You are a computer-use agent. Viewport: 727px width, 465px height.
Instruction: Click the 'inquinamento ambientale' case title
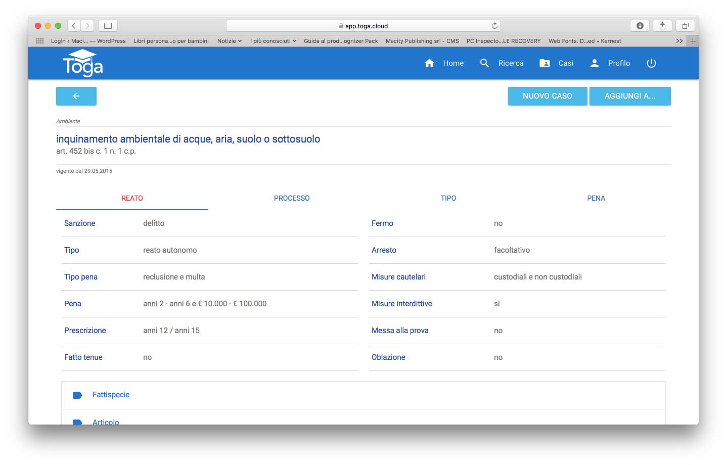(188, 139)
